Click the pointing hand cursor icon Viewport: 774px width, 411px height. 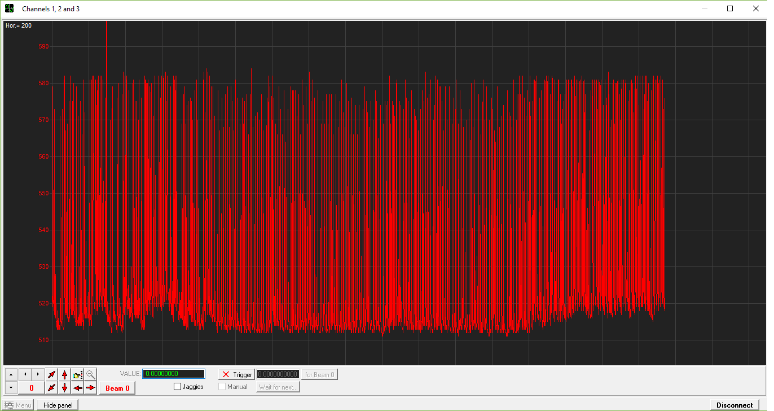tap(77, 374)
